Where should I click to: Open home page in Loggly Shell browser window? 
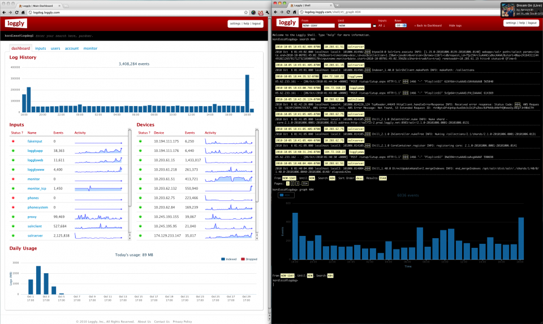[294, 12]
